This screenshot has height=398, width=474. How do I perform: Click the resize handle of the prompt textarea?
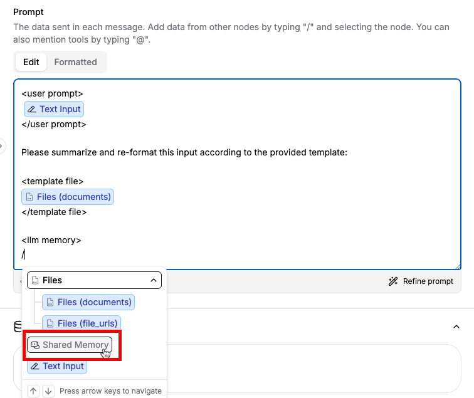click(458, 267)
